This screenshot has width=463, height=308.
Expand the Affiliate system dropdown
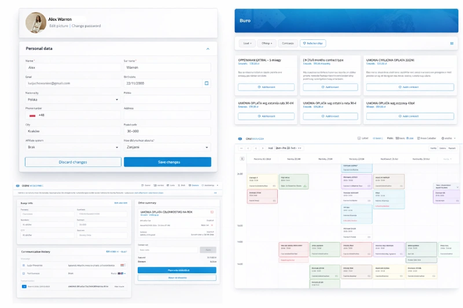[71, 147]
